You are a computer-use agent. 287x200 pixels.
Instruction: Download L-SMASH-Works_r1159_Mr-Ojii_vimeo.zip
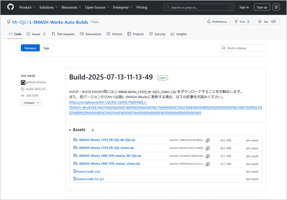point(105,148)
